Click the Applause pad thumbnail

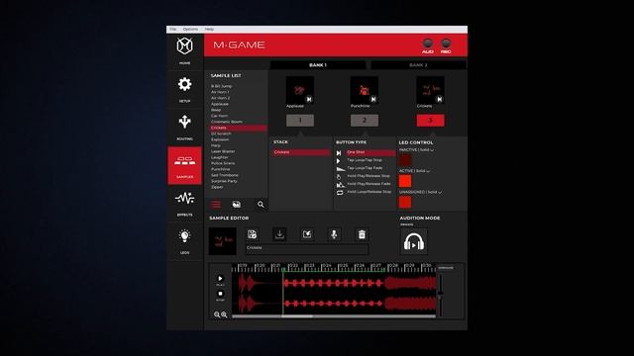[299, 90]
